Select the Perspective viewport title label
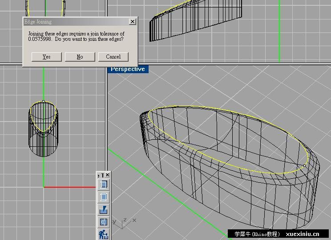This screenshot has height=240, width=331. (x=128, y=69)
